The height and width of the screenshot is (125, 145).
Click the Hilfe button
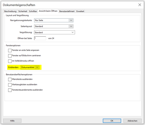[12, 121]
